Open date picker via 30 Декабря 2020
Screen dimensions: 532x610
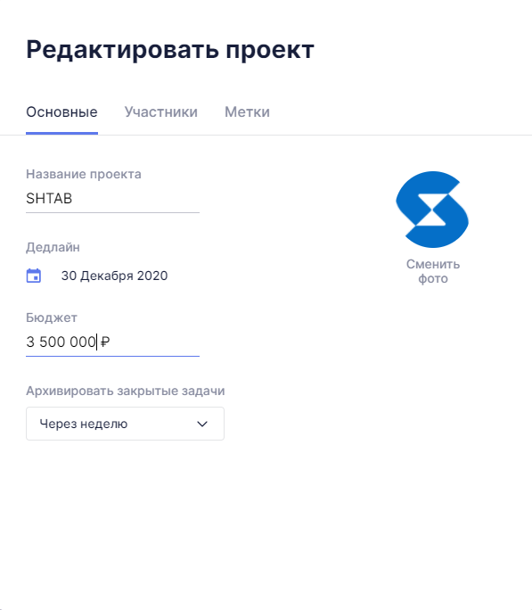[114, 276]
